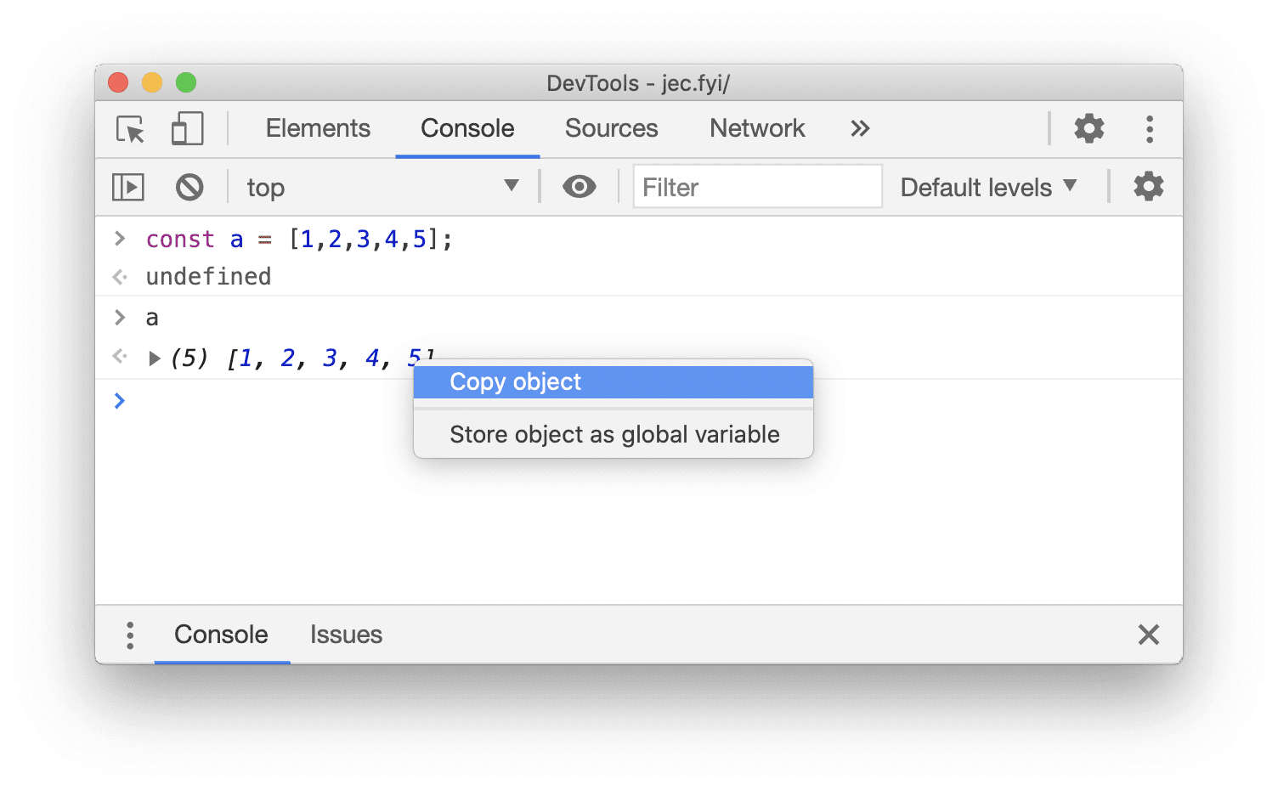Image resolution: width=1278 pixels, height=790 pixels.
Task: Choose Store object as global variable
Action: [614, 434]
